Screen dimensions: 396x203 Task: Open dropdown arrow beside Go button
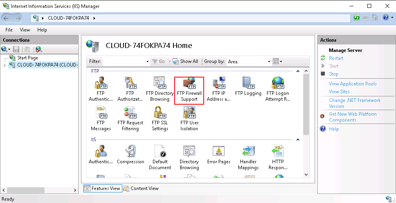pyautogui.click(x=169, y=61)
